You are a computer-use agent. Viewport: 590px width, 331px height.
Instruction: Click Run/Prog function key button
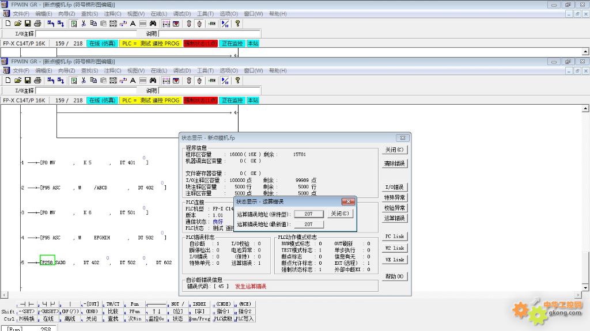[199, 318]
